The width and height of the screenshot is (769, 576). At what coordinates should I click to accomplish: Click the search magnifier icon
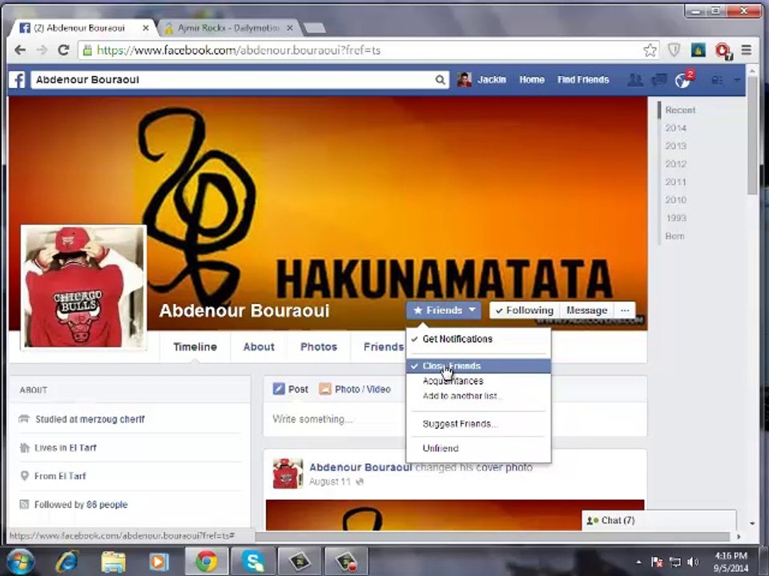[x=440, y=80]
